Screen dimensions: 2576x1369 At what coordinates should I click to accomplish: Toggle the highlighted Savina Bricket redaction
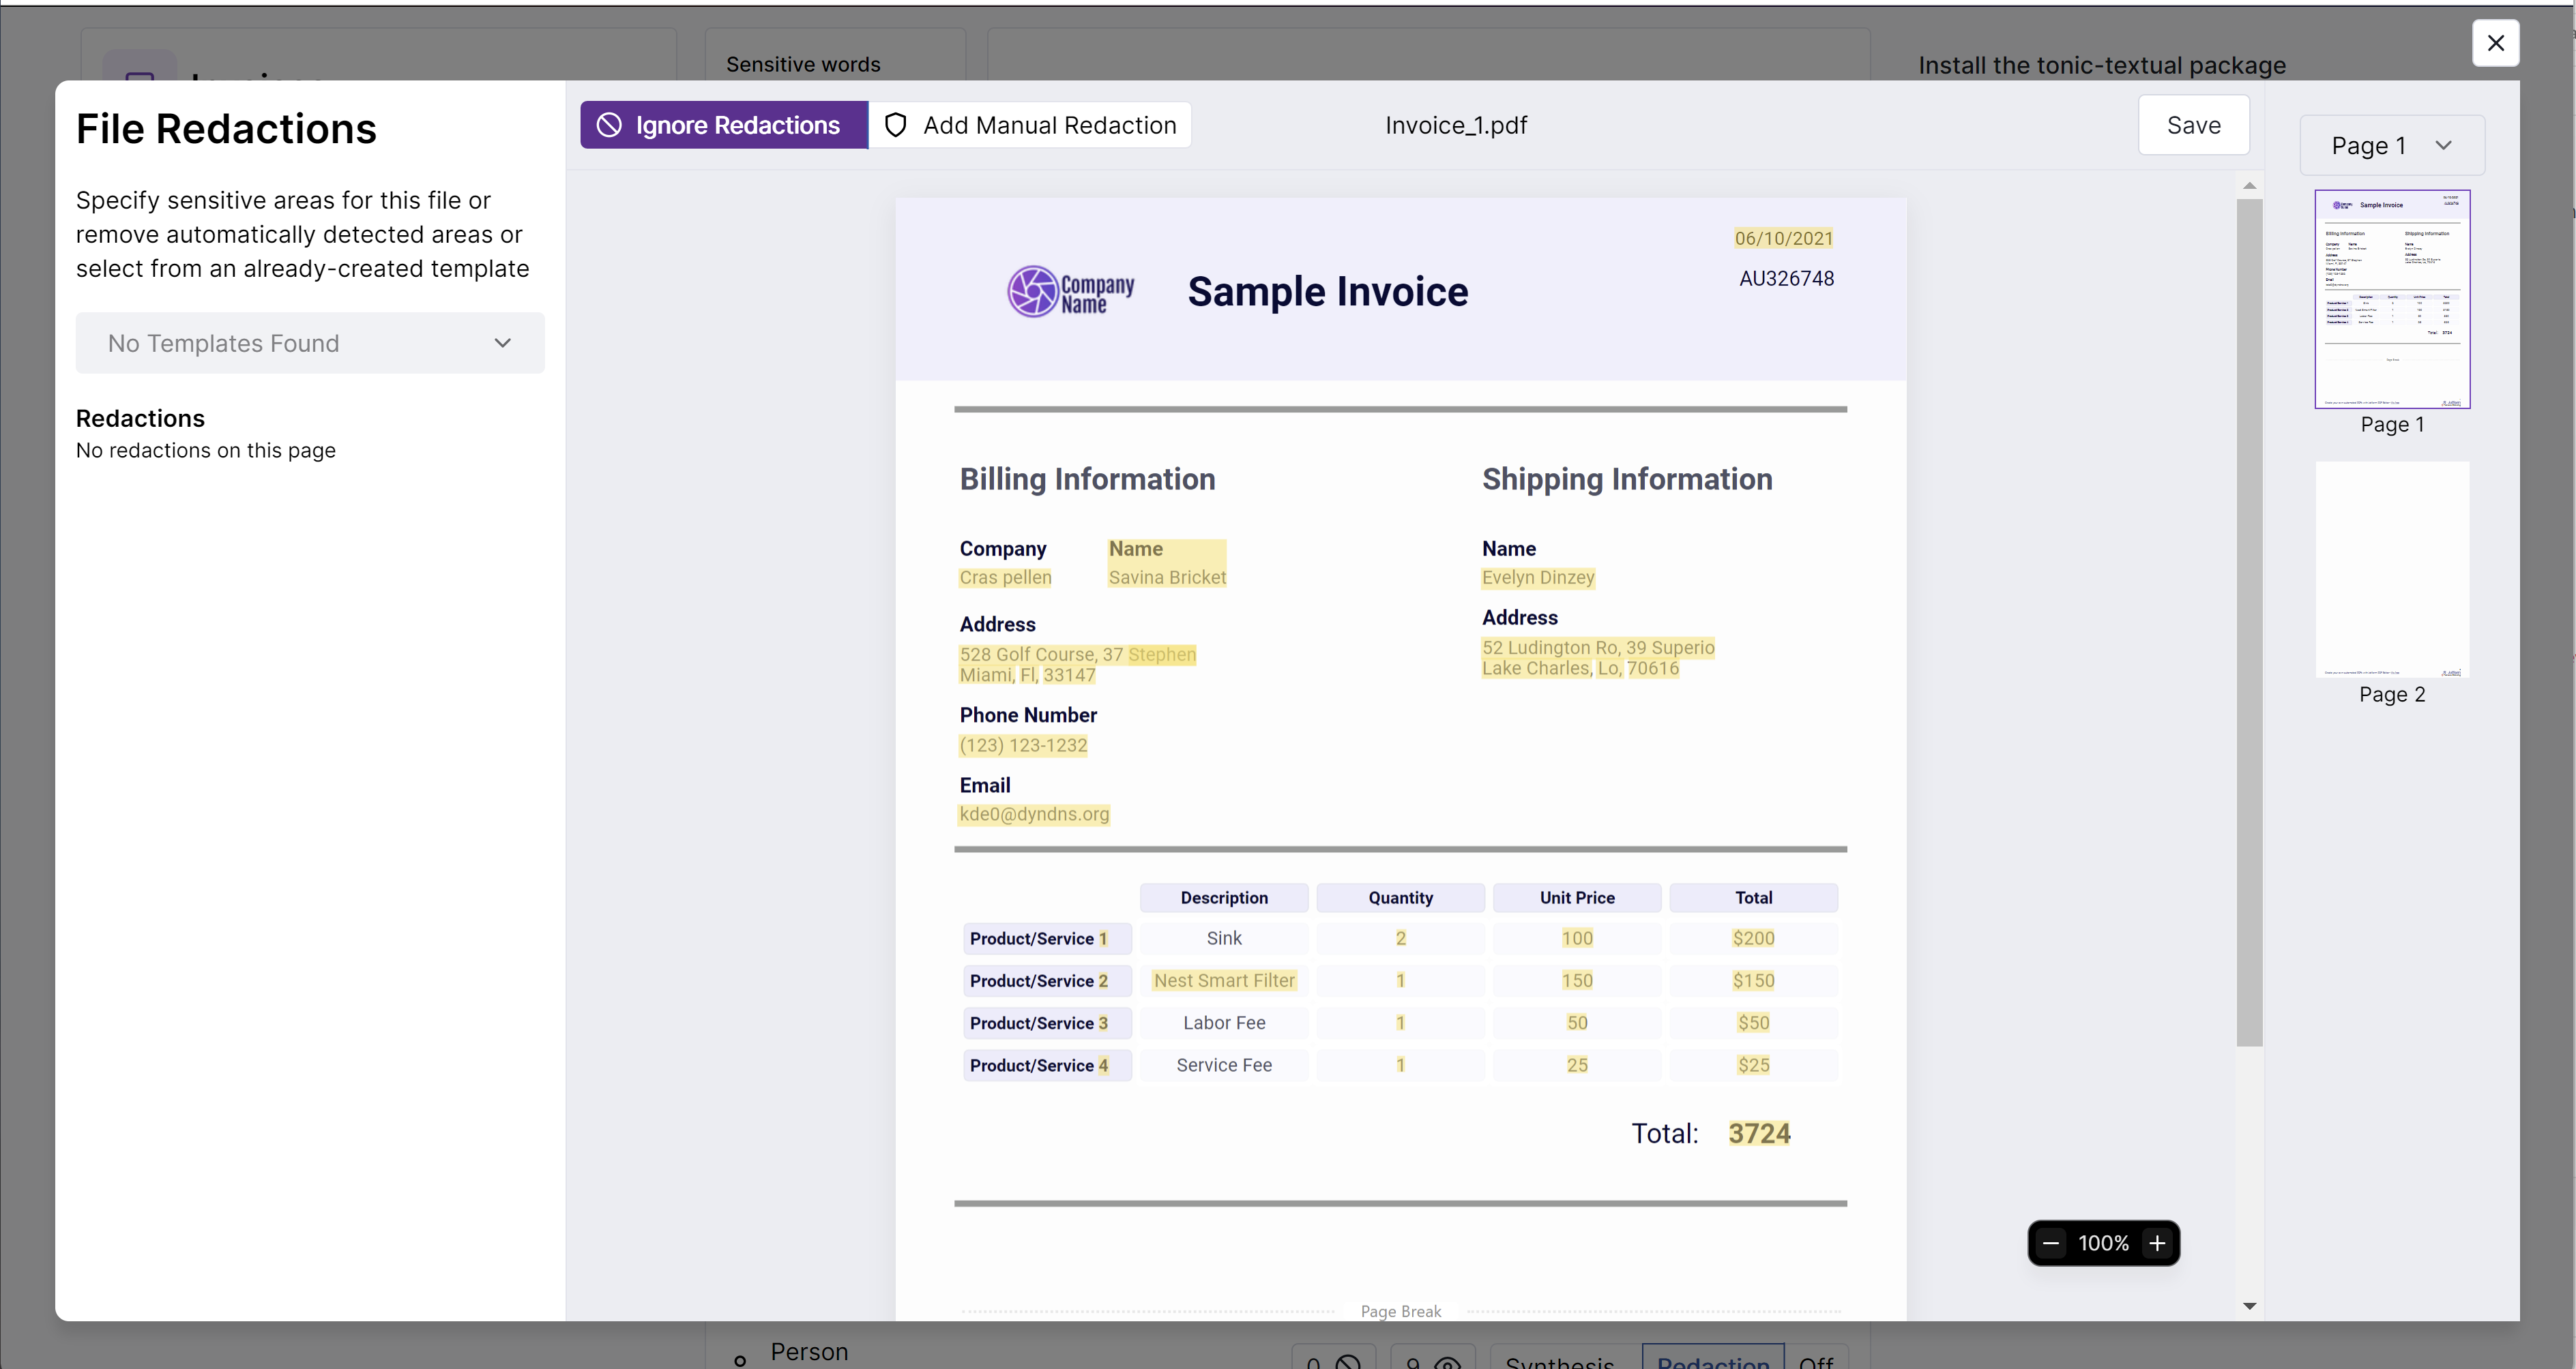(1167, 577)
